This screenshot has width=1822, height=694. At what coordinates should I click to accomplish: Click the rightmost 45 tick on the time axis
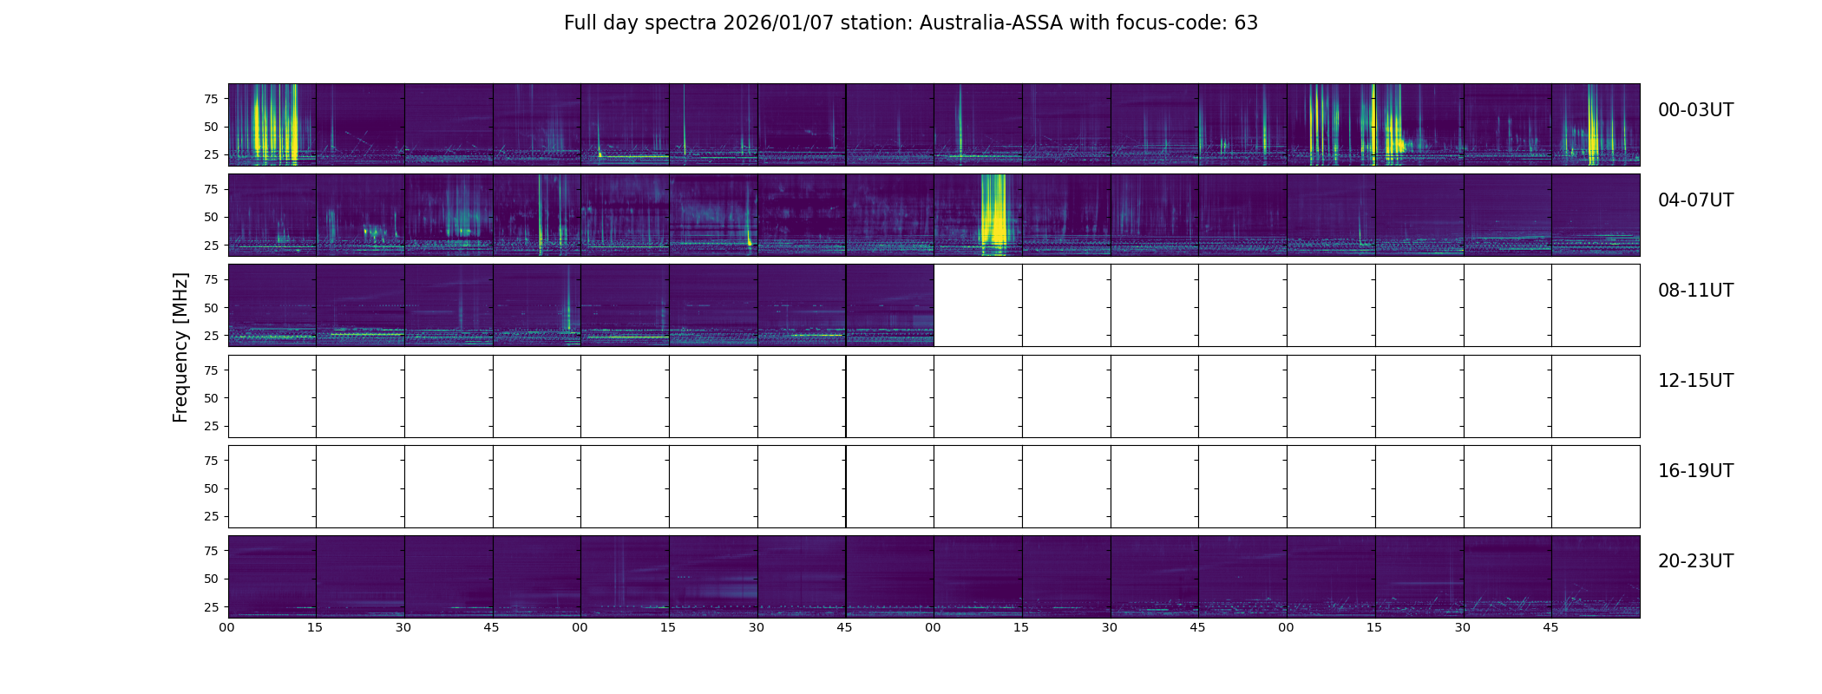coord(1551,627)
